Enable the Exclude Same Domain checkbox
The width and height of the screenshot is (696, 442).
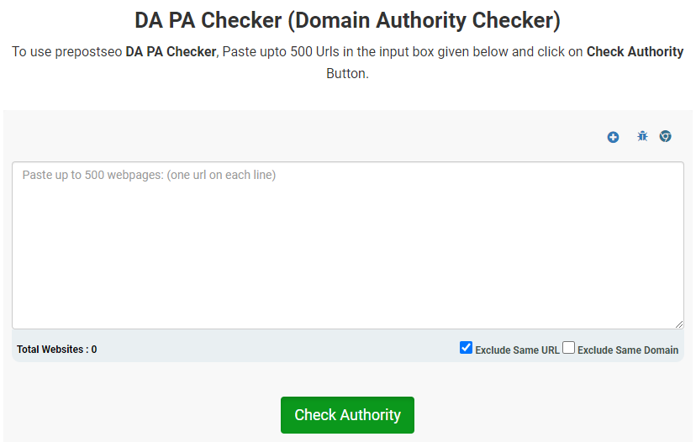coord(569,348)
